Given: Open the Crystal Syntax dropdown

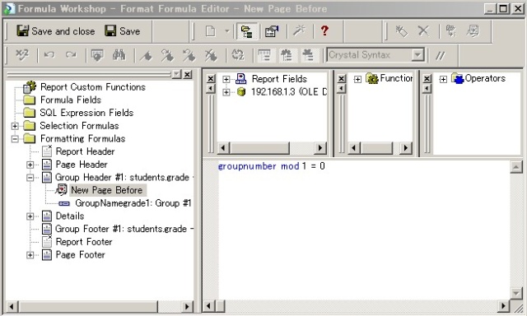Looking at the screenshot, I should pos(417,55).
